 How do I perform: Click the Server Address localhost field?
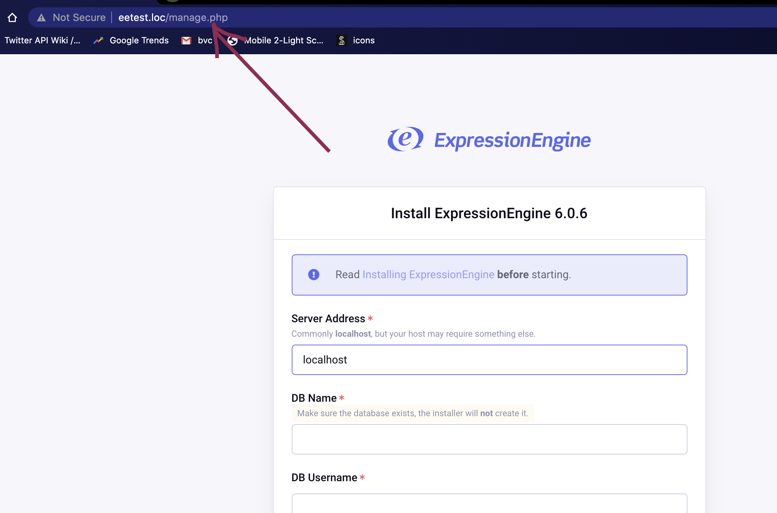pos(489,360)
